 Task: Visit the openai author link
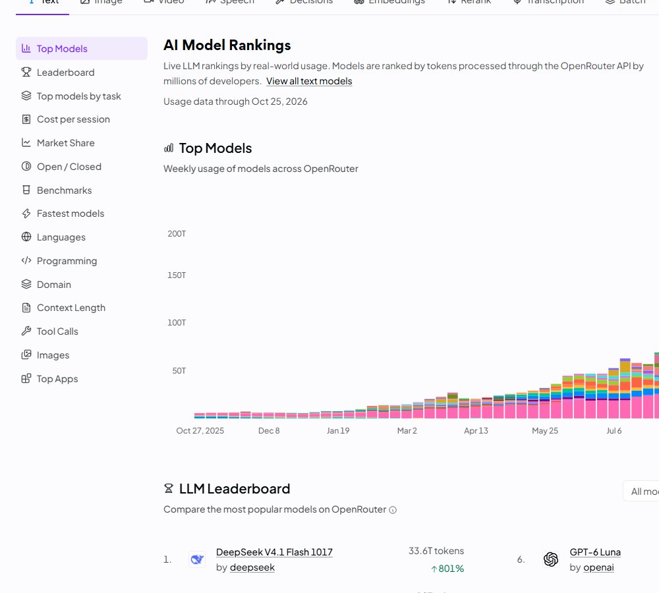[x=598, y=567]
